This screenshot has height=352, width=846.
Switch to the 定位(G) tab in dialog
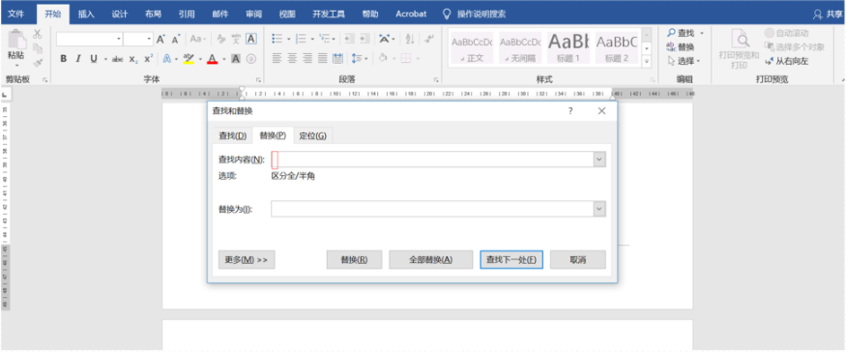tap(313, 136)
